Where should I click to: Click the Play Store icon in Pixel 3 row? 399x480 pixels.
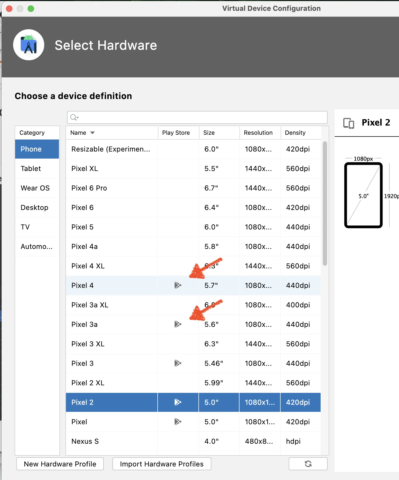pos(178,363)
